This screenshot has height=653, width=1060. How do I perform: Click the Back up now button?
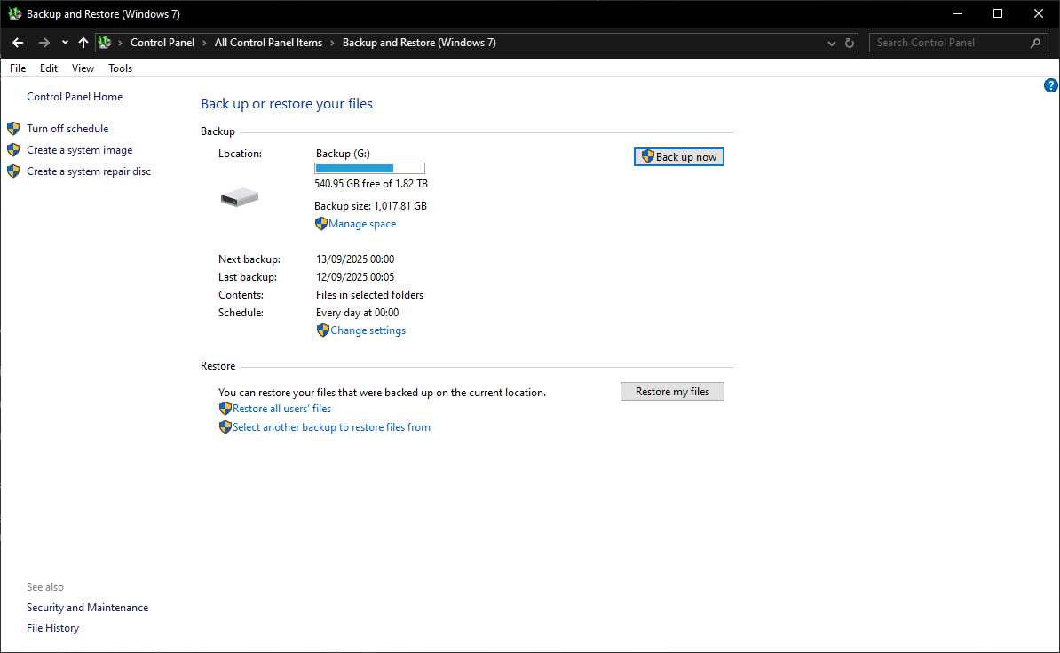coord(679,157)
